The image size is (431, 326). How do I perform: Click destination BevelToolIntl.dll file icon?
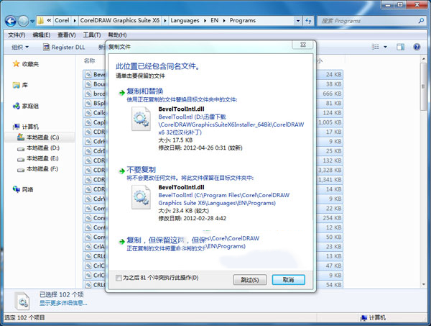(x=141, y=197)
